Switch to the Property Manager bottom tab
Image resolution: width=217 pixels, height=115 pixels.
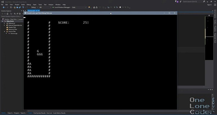point(17,113)
